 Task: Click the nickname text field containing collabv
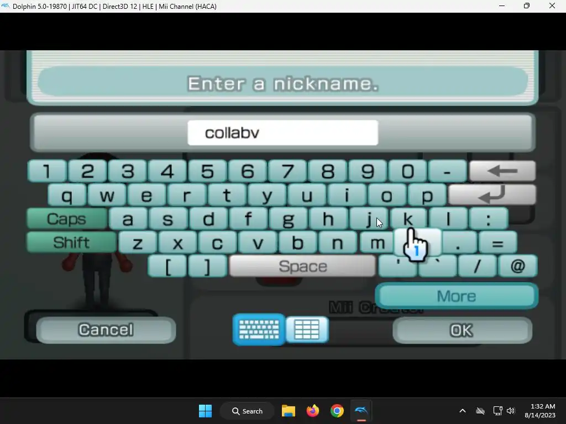(x=282, y=132)
